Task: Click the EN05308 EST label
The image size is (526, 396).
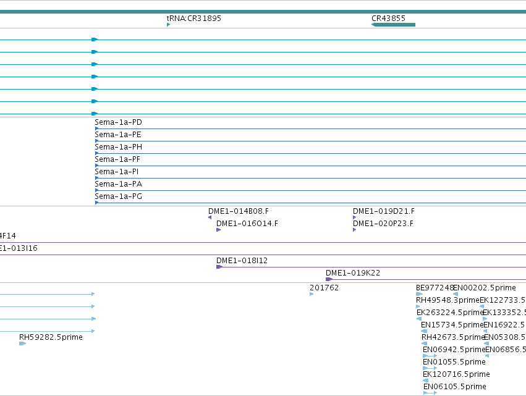Action: [505, 337]
